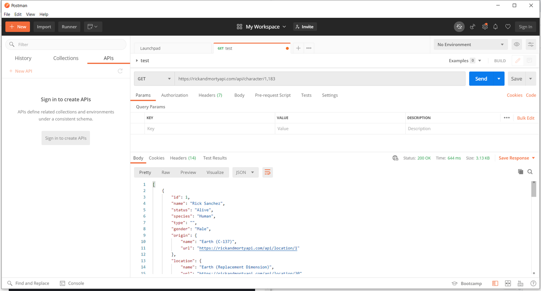Open the JSON format dropdown
This screenshot has width=541, height=291.
click(x=245, y=172)
